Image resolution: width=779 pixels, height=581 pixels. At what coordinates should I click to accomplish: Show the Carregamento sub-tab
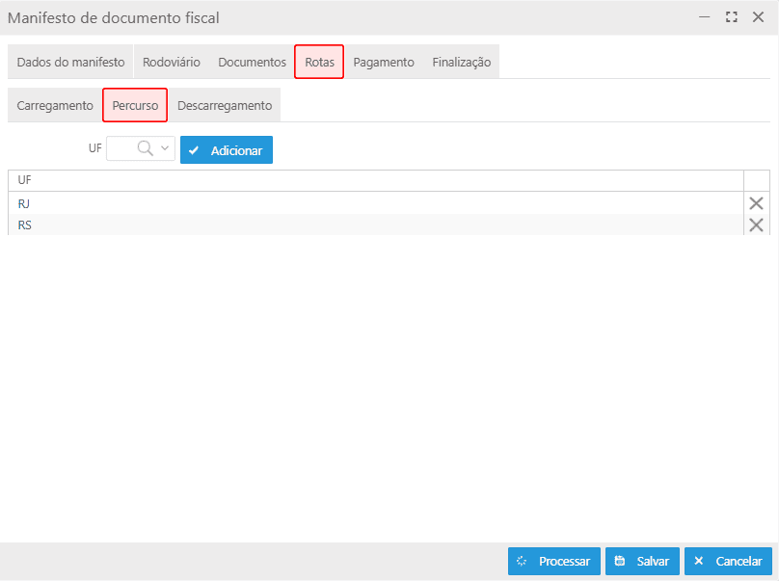point(55,105)
